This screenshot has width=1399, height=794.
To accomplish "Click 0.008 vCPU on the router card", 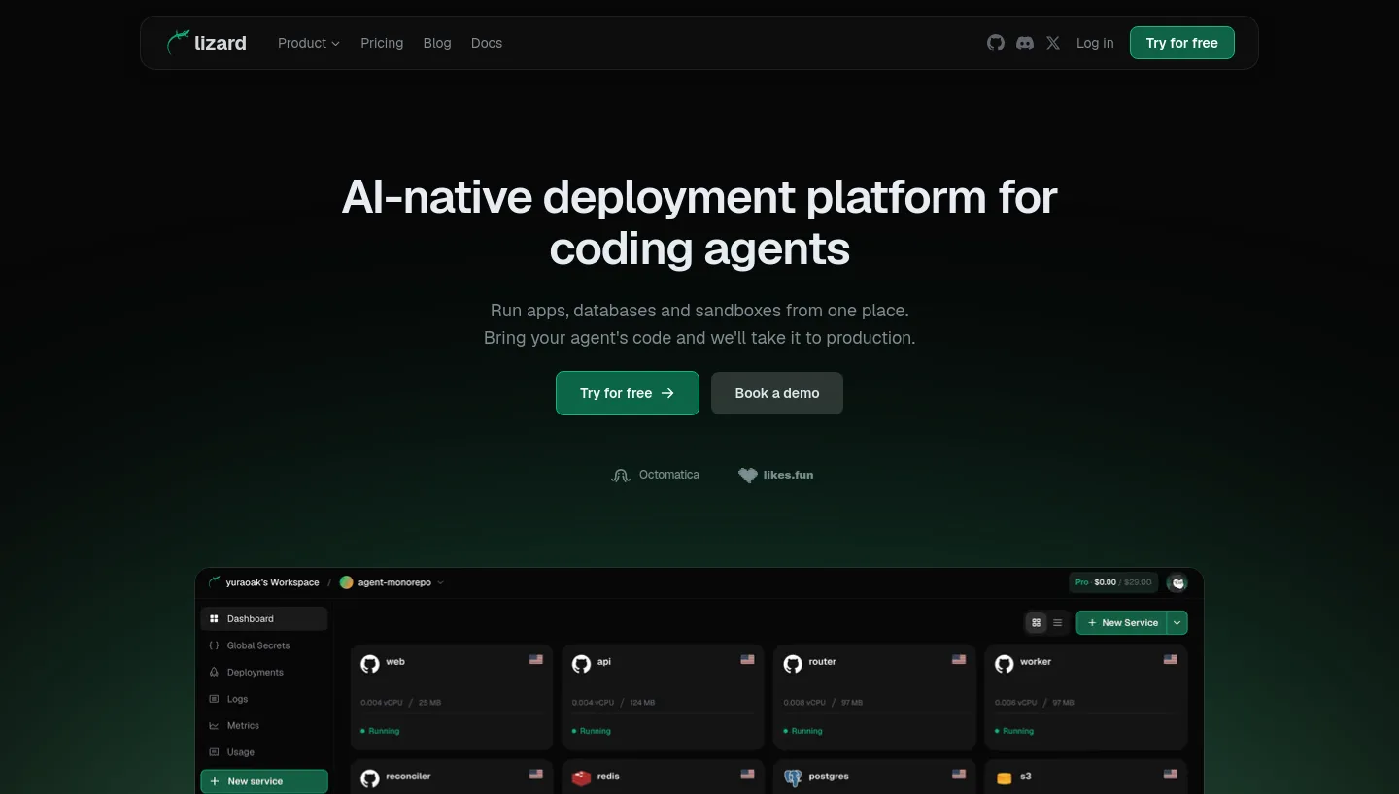I will click(x=804, y=703).
